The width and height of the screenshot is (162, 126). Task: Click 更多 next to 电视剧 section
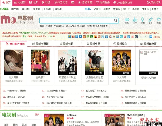click(x=37, y=114)
